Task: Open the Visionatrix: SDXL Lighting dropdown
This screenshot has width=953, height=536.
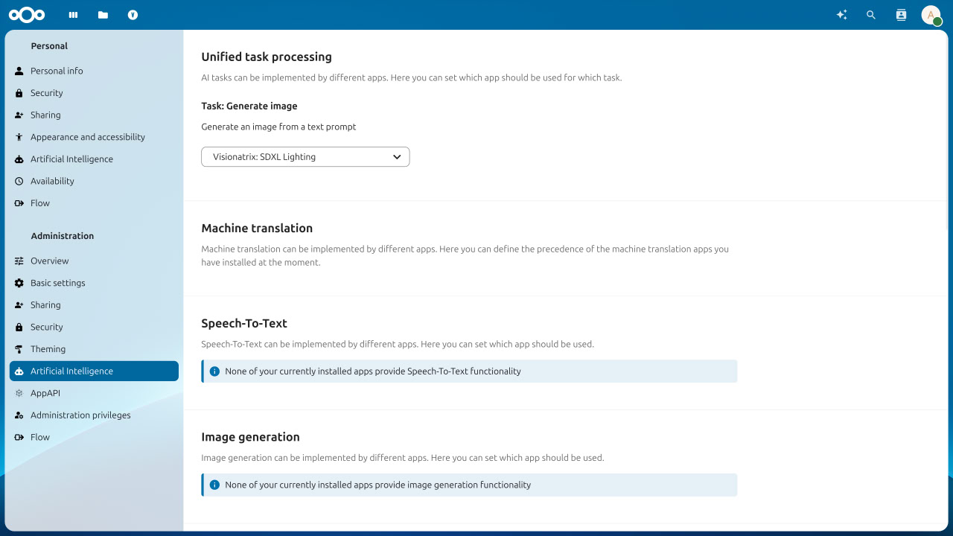Action: point(305,157)
